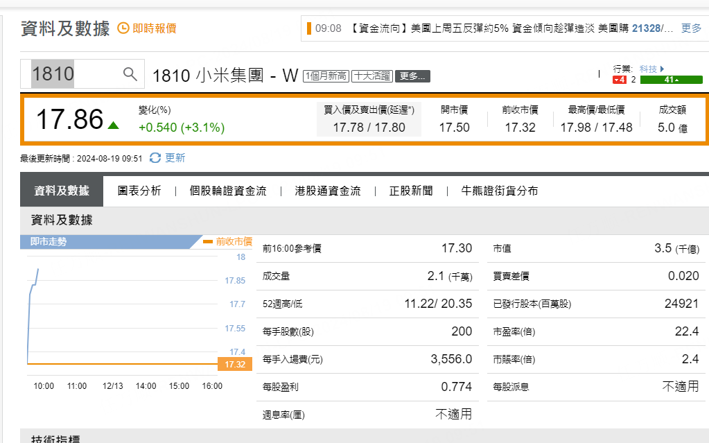709x443 pixels.
Task: Click the 市值 value 3.5 千億
Action: [x=677, y=248]
